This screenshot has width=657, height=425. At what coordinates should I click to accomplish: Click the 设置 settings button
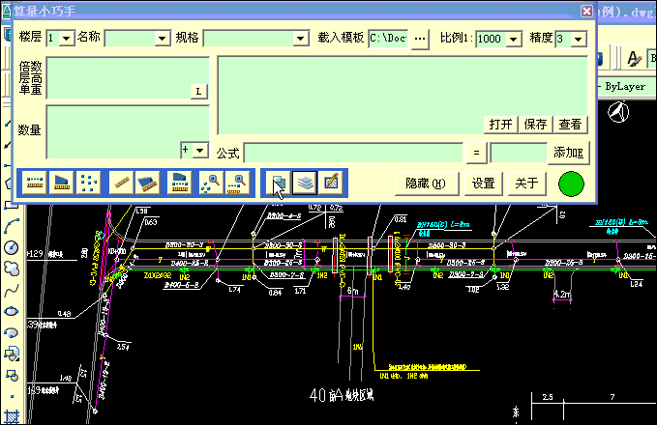click(483, 184)
